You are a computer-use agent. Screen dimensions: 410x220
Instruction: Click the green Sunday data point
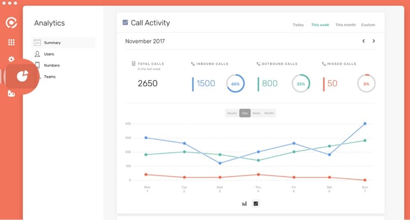coord(365,140)
